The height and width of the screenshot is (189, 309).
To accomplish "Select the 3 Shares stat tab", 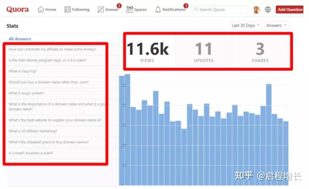I will (x=260, y=52).
